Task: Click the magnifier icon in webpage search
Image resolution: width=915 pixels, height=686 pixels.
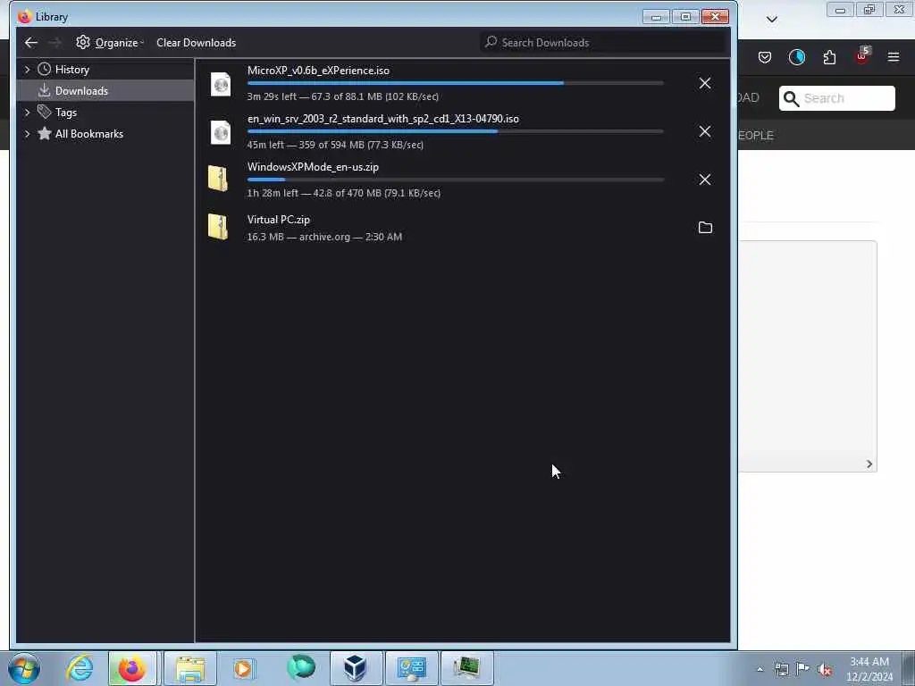Action: click(791, 98)
